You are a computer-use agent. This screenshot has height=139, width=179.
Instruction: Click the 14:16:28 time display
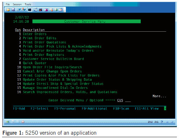21,22
